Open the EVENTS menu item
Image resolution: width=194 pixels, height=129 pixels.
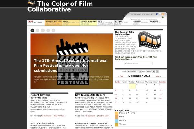123,23
